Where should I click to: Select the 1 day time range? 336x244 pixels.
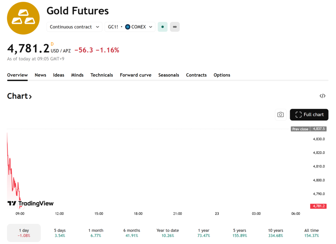point(24,233)
